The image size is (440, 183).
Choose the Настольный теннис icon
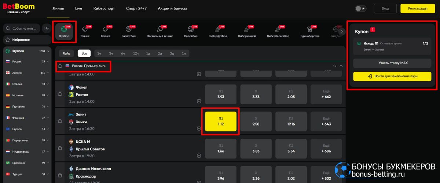point(159,31)
